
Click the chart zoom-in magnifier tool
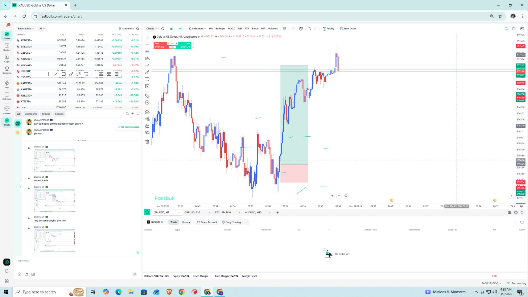click(x=147, y=103)
